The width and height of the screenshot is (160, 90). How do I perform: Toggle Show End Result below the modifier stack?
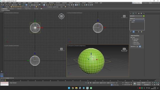coord(133,32)
